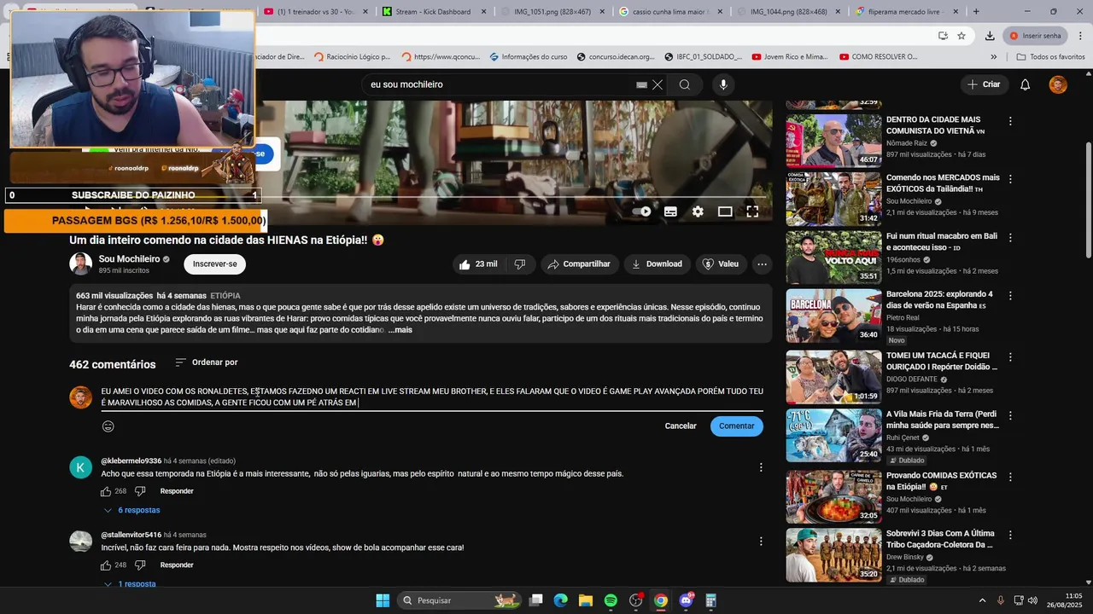1093x614 pixels.
Task: Focus the YouTube search field
Action: [500, 84]
